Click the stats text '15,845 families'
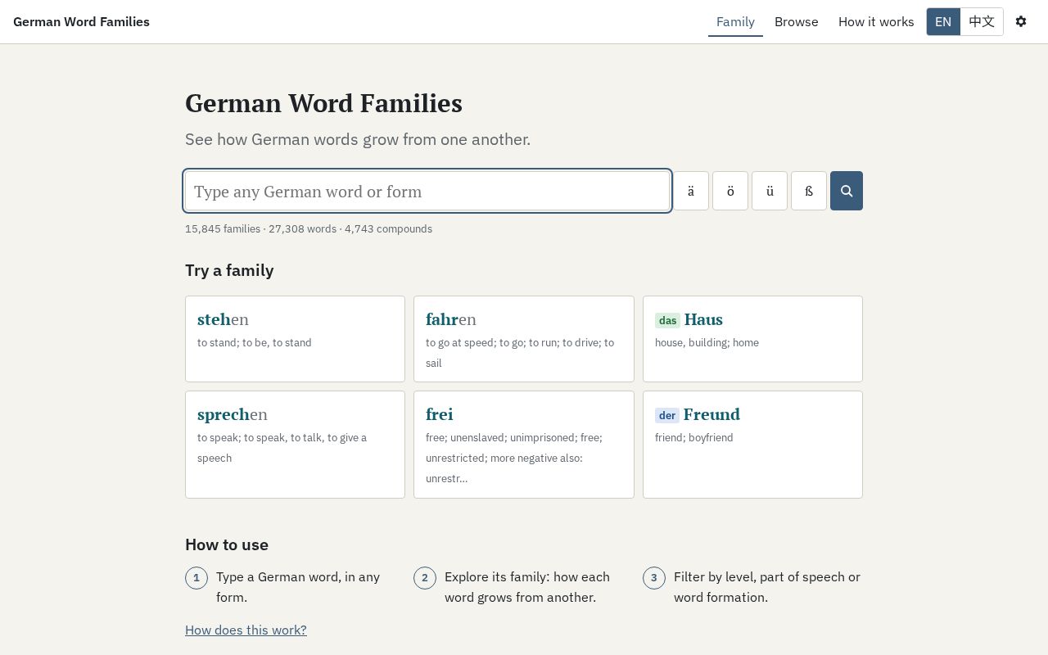The width and height of the screenshot is (1048, 655). [223, 229]
